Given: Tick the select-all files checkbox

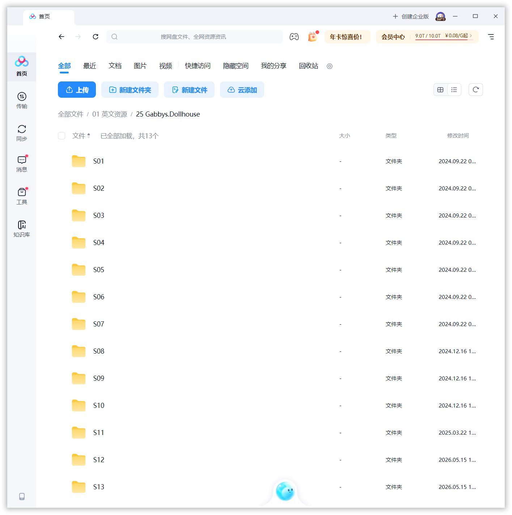Looking at the screenshot, I should point(62,136).
